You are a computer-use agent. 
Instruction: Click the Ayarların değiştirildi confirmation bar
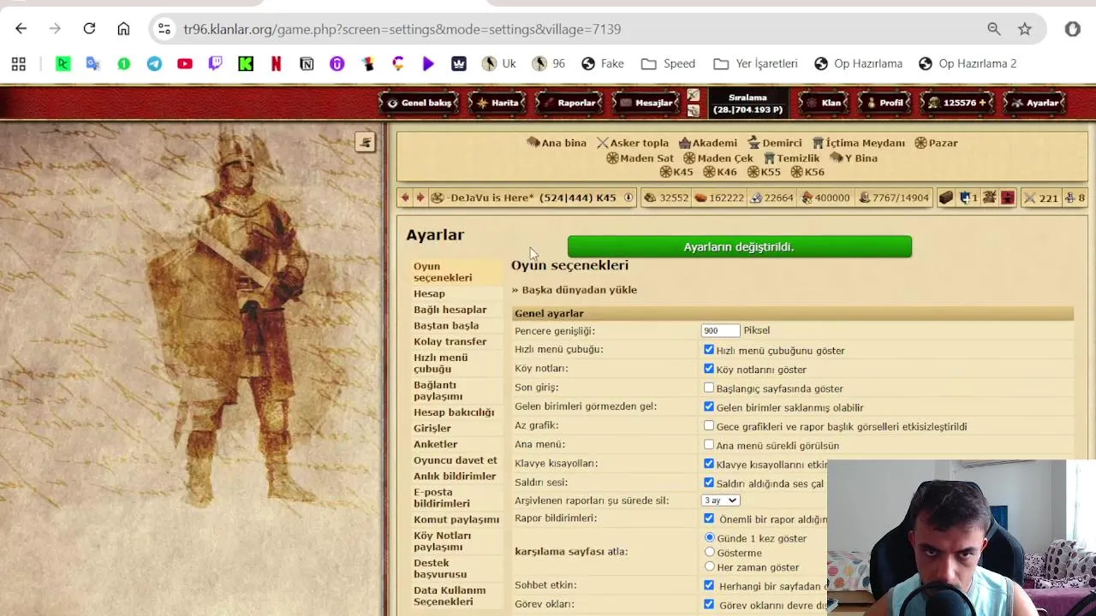pos(739,246)
